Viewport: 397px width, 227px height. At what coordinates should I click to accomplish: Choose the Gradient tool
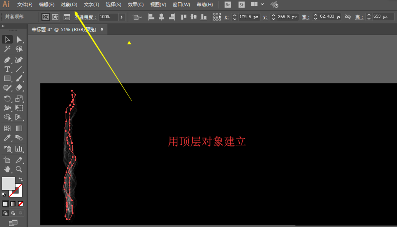[x=19, y=128]
